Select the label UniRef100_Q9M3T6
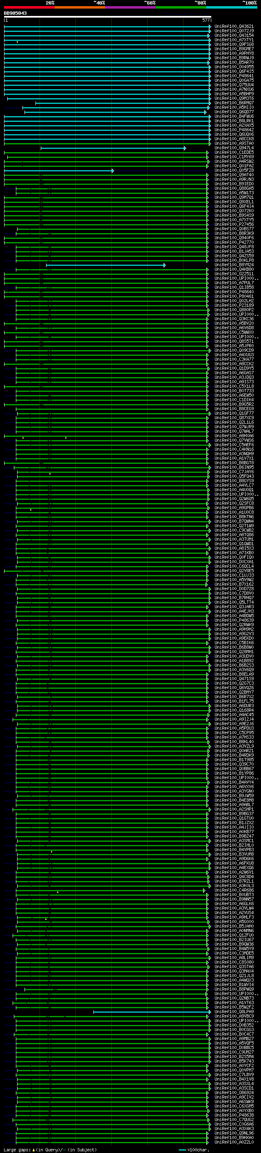 [x=234, y=99]
